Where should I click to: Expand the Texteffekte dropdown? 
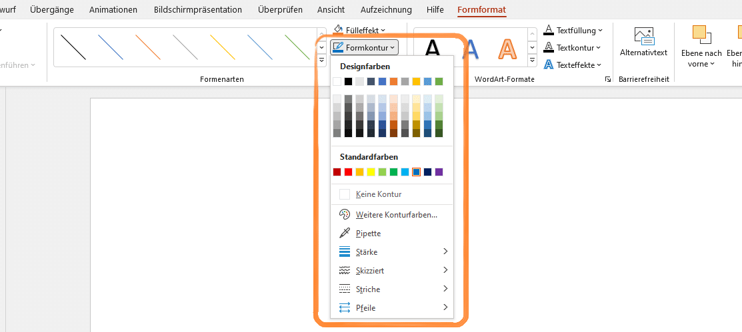click(x=573, y=65)
